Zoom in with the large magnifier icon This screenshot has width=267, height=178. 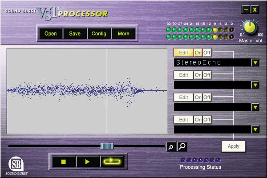pos(182,146)
